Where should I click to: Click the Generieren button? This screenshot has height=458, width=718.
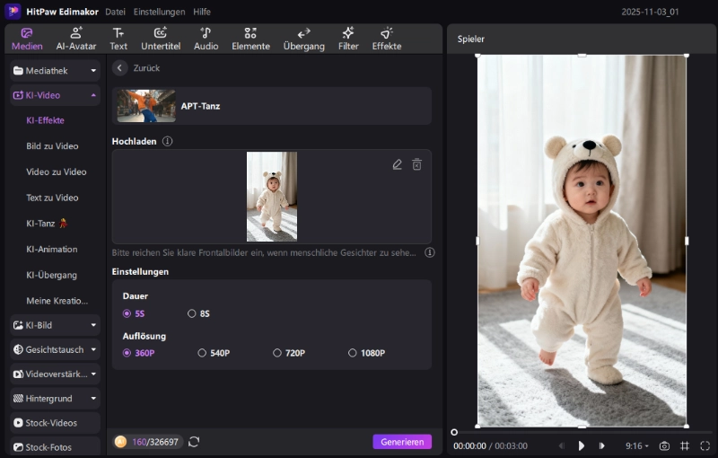pos(402,442)
